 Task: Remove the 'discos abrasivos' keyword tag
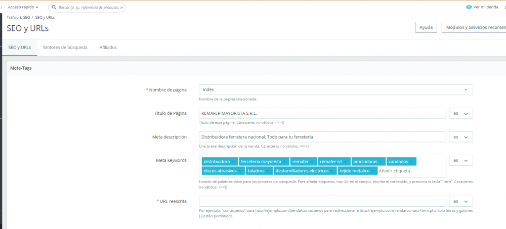tap(239, 171)
